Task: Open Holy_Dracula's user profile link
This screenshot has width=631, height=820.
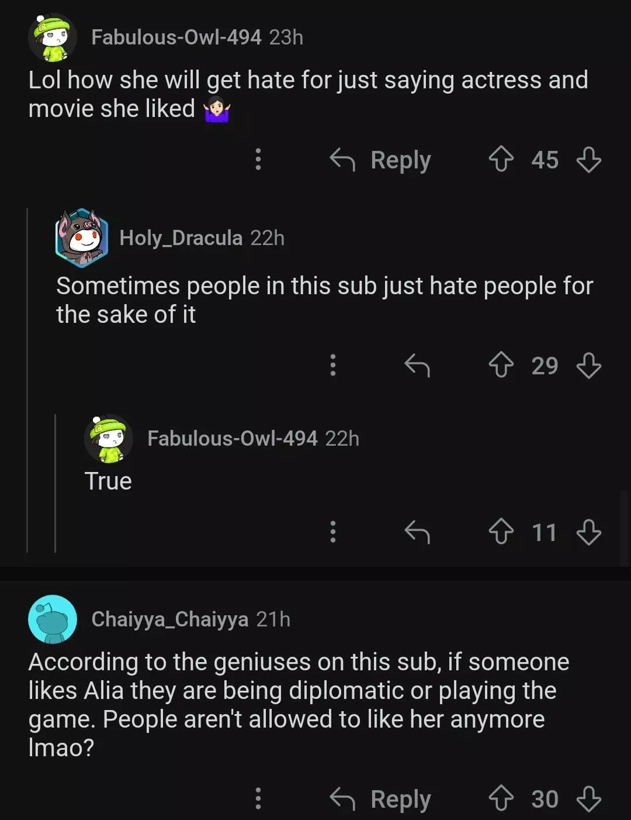Action: click(181, 238)
